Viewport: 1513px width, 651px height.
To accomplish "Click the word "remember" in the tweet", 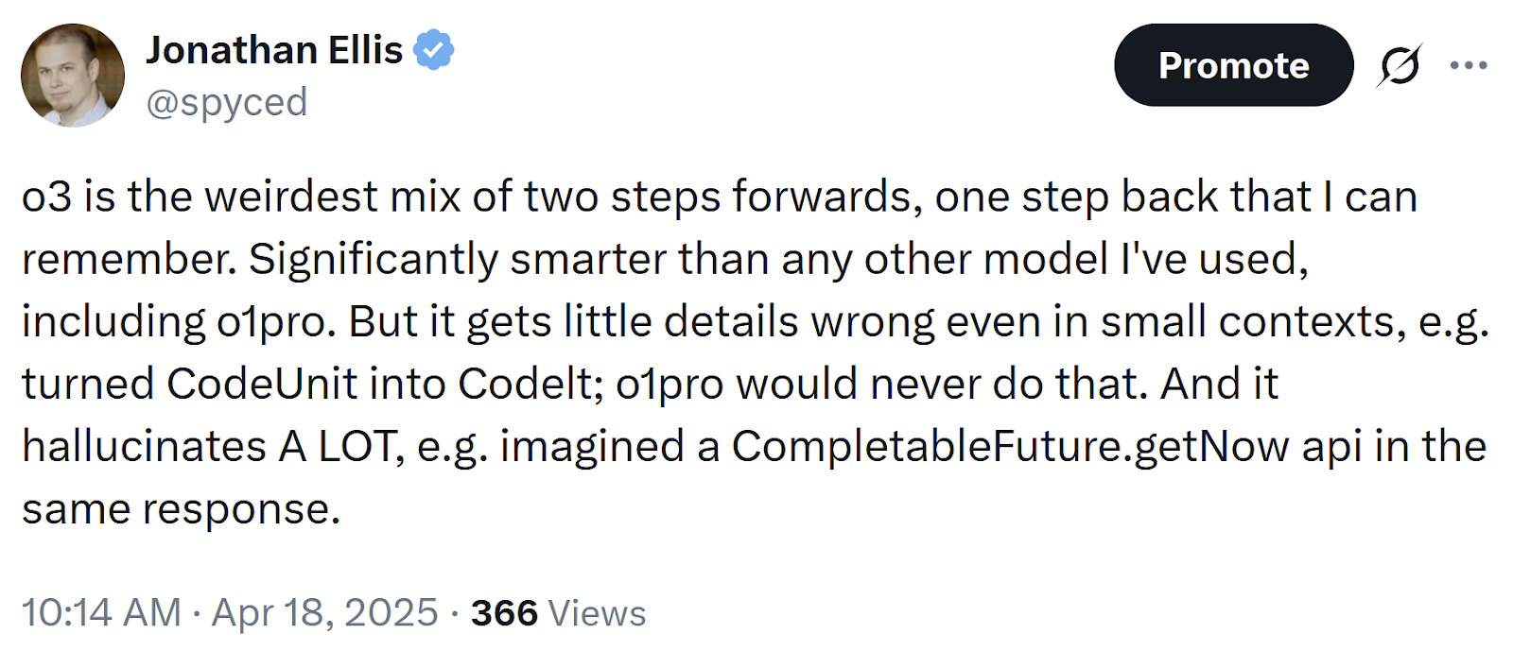I will point(126,260).
